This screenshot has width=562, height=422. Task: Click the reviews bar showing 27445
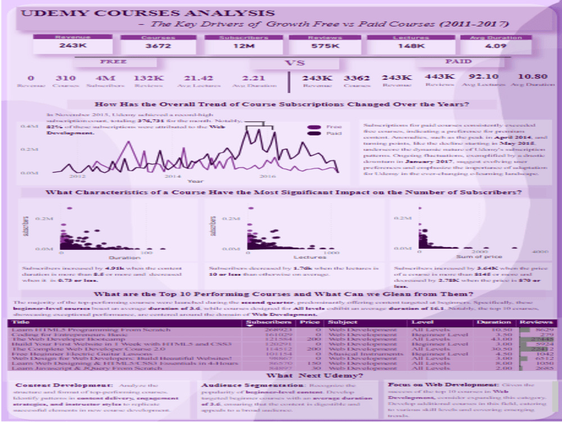tap(537, 339)
